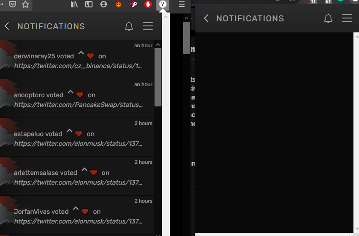Select the estapeluo voted notification
359x236 pixels.
tap(77, 137)
